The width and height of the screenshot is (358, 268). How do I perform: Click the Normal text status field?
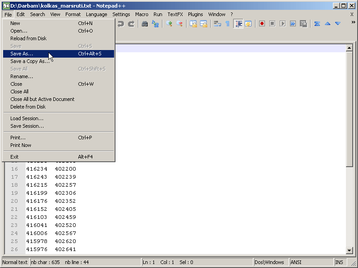click(15, 262)
